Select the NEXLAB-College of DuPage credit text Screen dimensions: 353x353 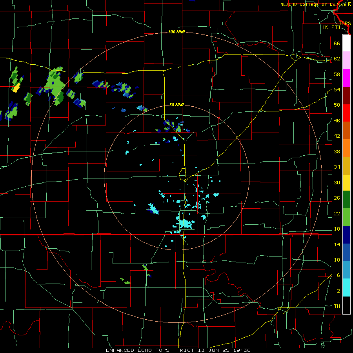coord(316,4)
